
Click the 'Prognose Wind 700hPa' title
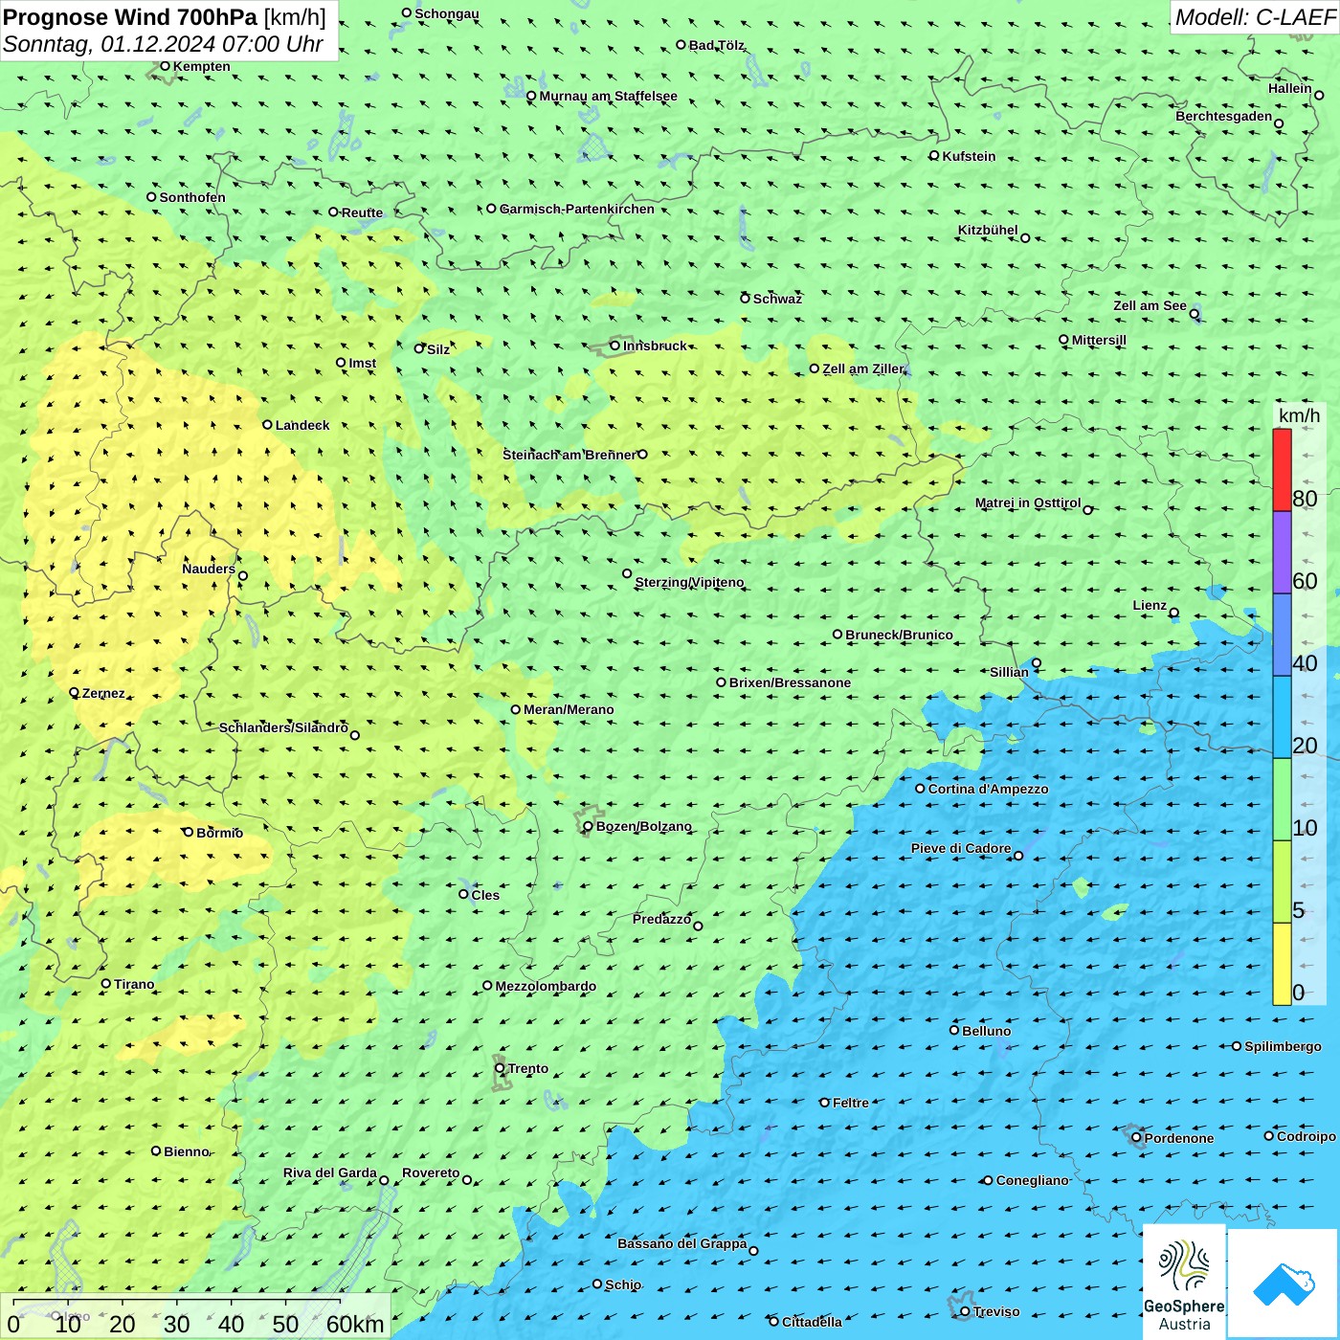[x=130, y=17]
